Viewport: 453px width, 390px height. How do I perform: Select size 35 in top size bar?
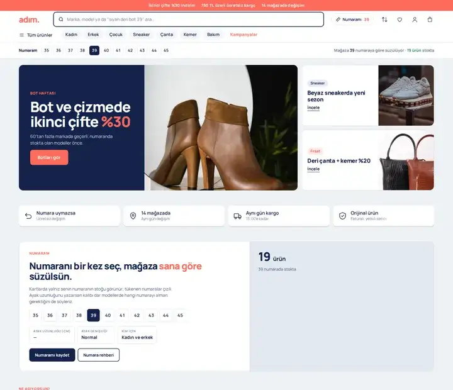tap(47, 50)
